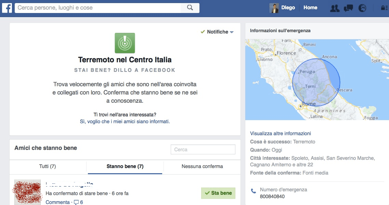Screen dimensions: 389x205
Task: Focus the 'Cerca' friends search field
Action: (203, 150)
